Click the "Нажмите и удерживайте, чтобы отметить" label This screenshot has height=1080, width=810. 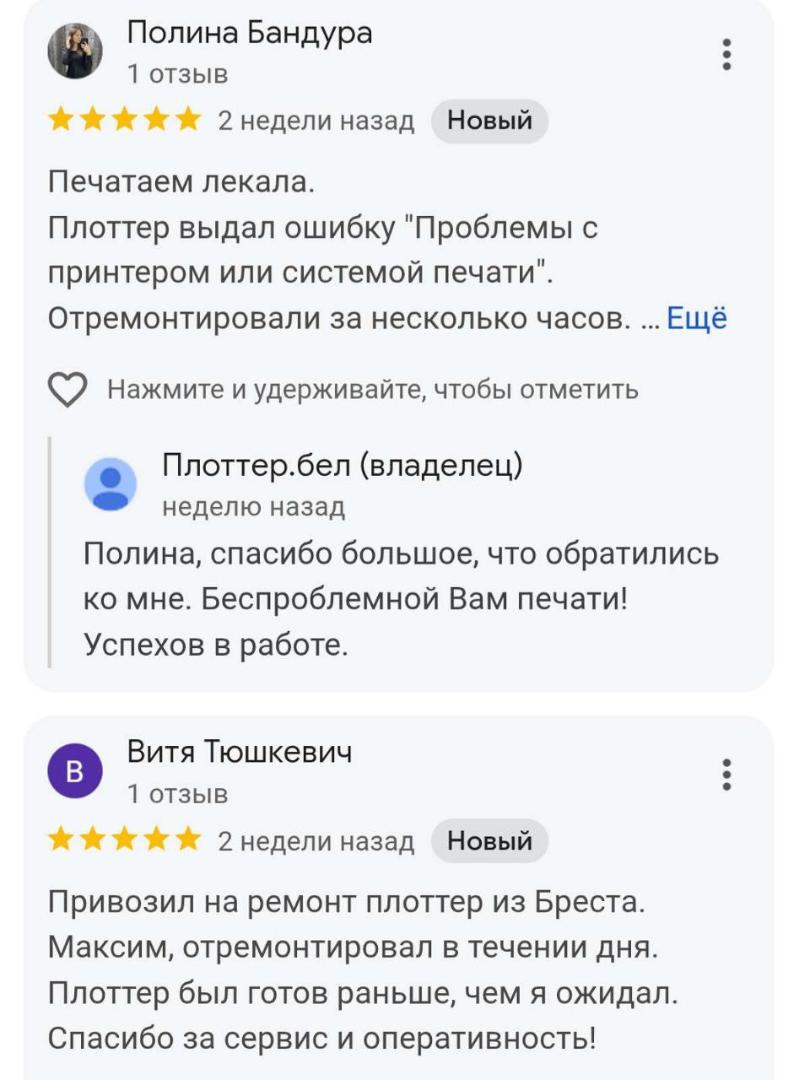point(372,390)
